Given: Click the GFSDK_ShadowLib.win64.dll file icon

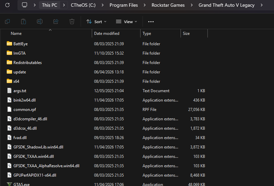Looking at the screenshot, I should (9, 147).
